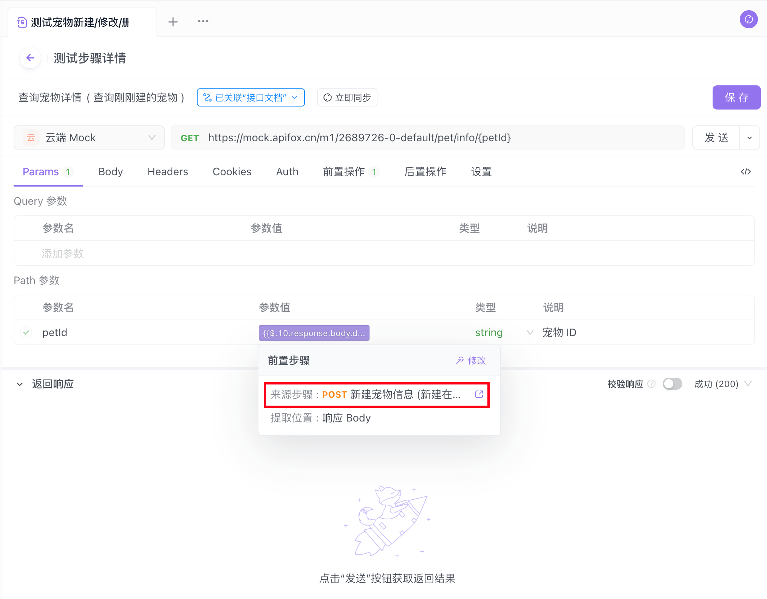The image size is (767, 599).
Task: Click the cloud Mock environment icon
Action: pos(31,138)
